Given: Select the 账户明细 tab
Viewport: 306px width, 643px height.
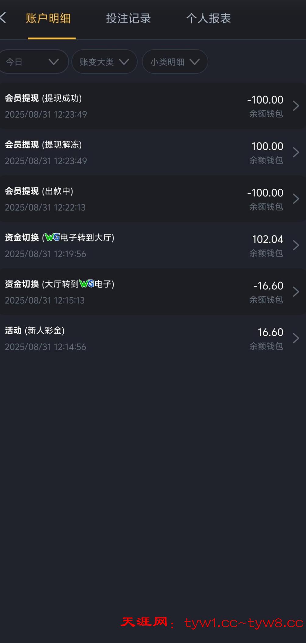Looking at the screenshot, I should pos(48,19).
